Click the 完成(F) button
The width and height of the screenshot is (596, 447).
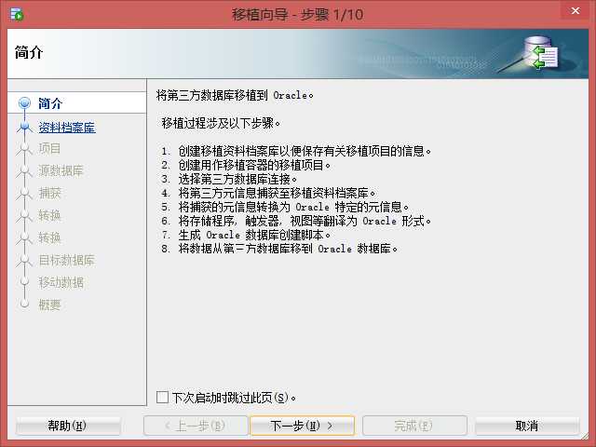[x=414, y=426]
